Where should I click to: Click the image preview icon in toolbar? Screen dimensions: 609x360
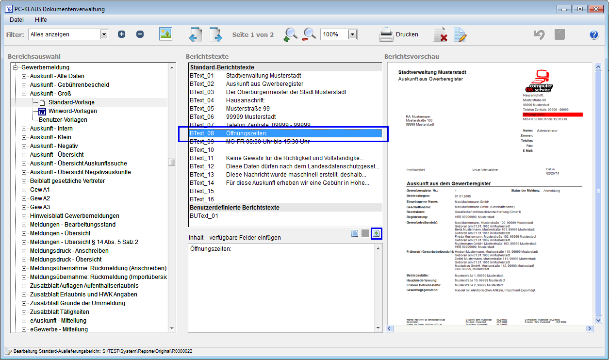166,34
